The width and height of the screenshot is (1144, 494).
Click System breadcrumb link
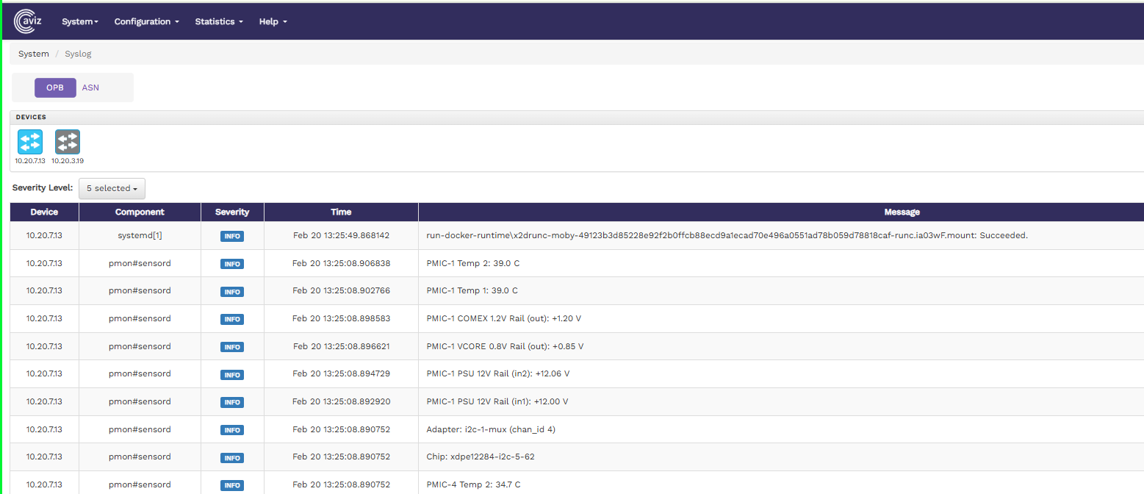(34, 54)
